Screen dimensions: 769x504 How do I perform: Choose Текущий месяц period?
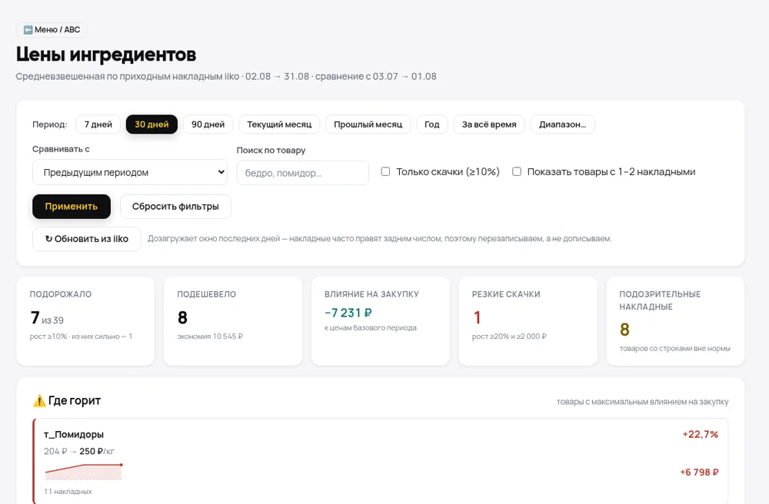[x=279, y=124]
